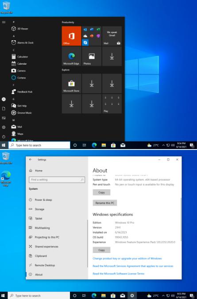Open Maps from the Start app list

coord(17,134)
